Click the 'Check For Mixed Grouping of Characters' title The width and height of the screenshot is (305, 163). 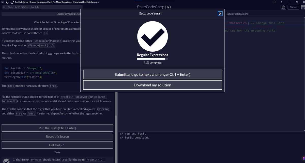coord(57,23)
